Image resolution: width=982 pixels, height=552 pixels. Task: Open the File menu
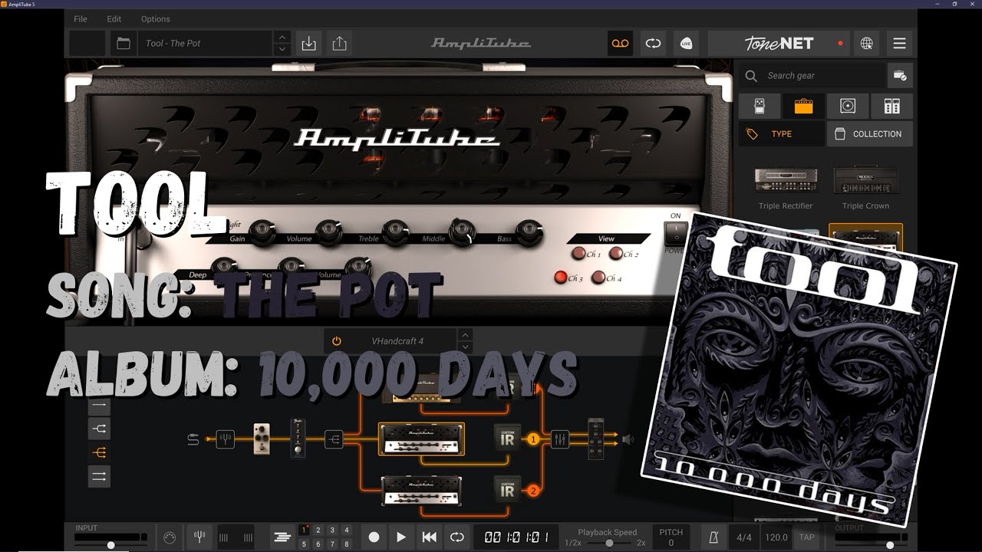click(81, 18)
